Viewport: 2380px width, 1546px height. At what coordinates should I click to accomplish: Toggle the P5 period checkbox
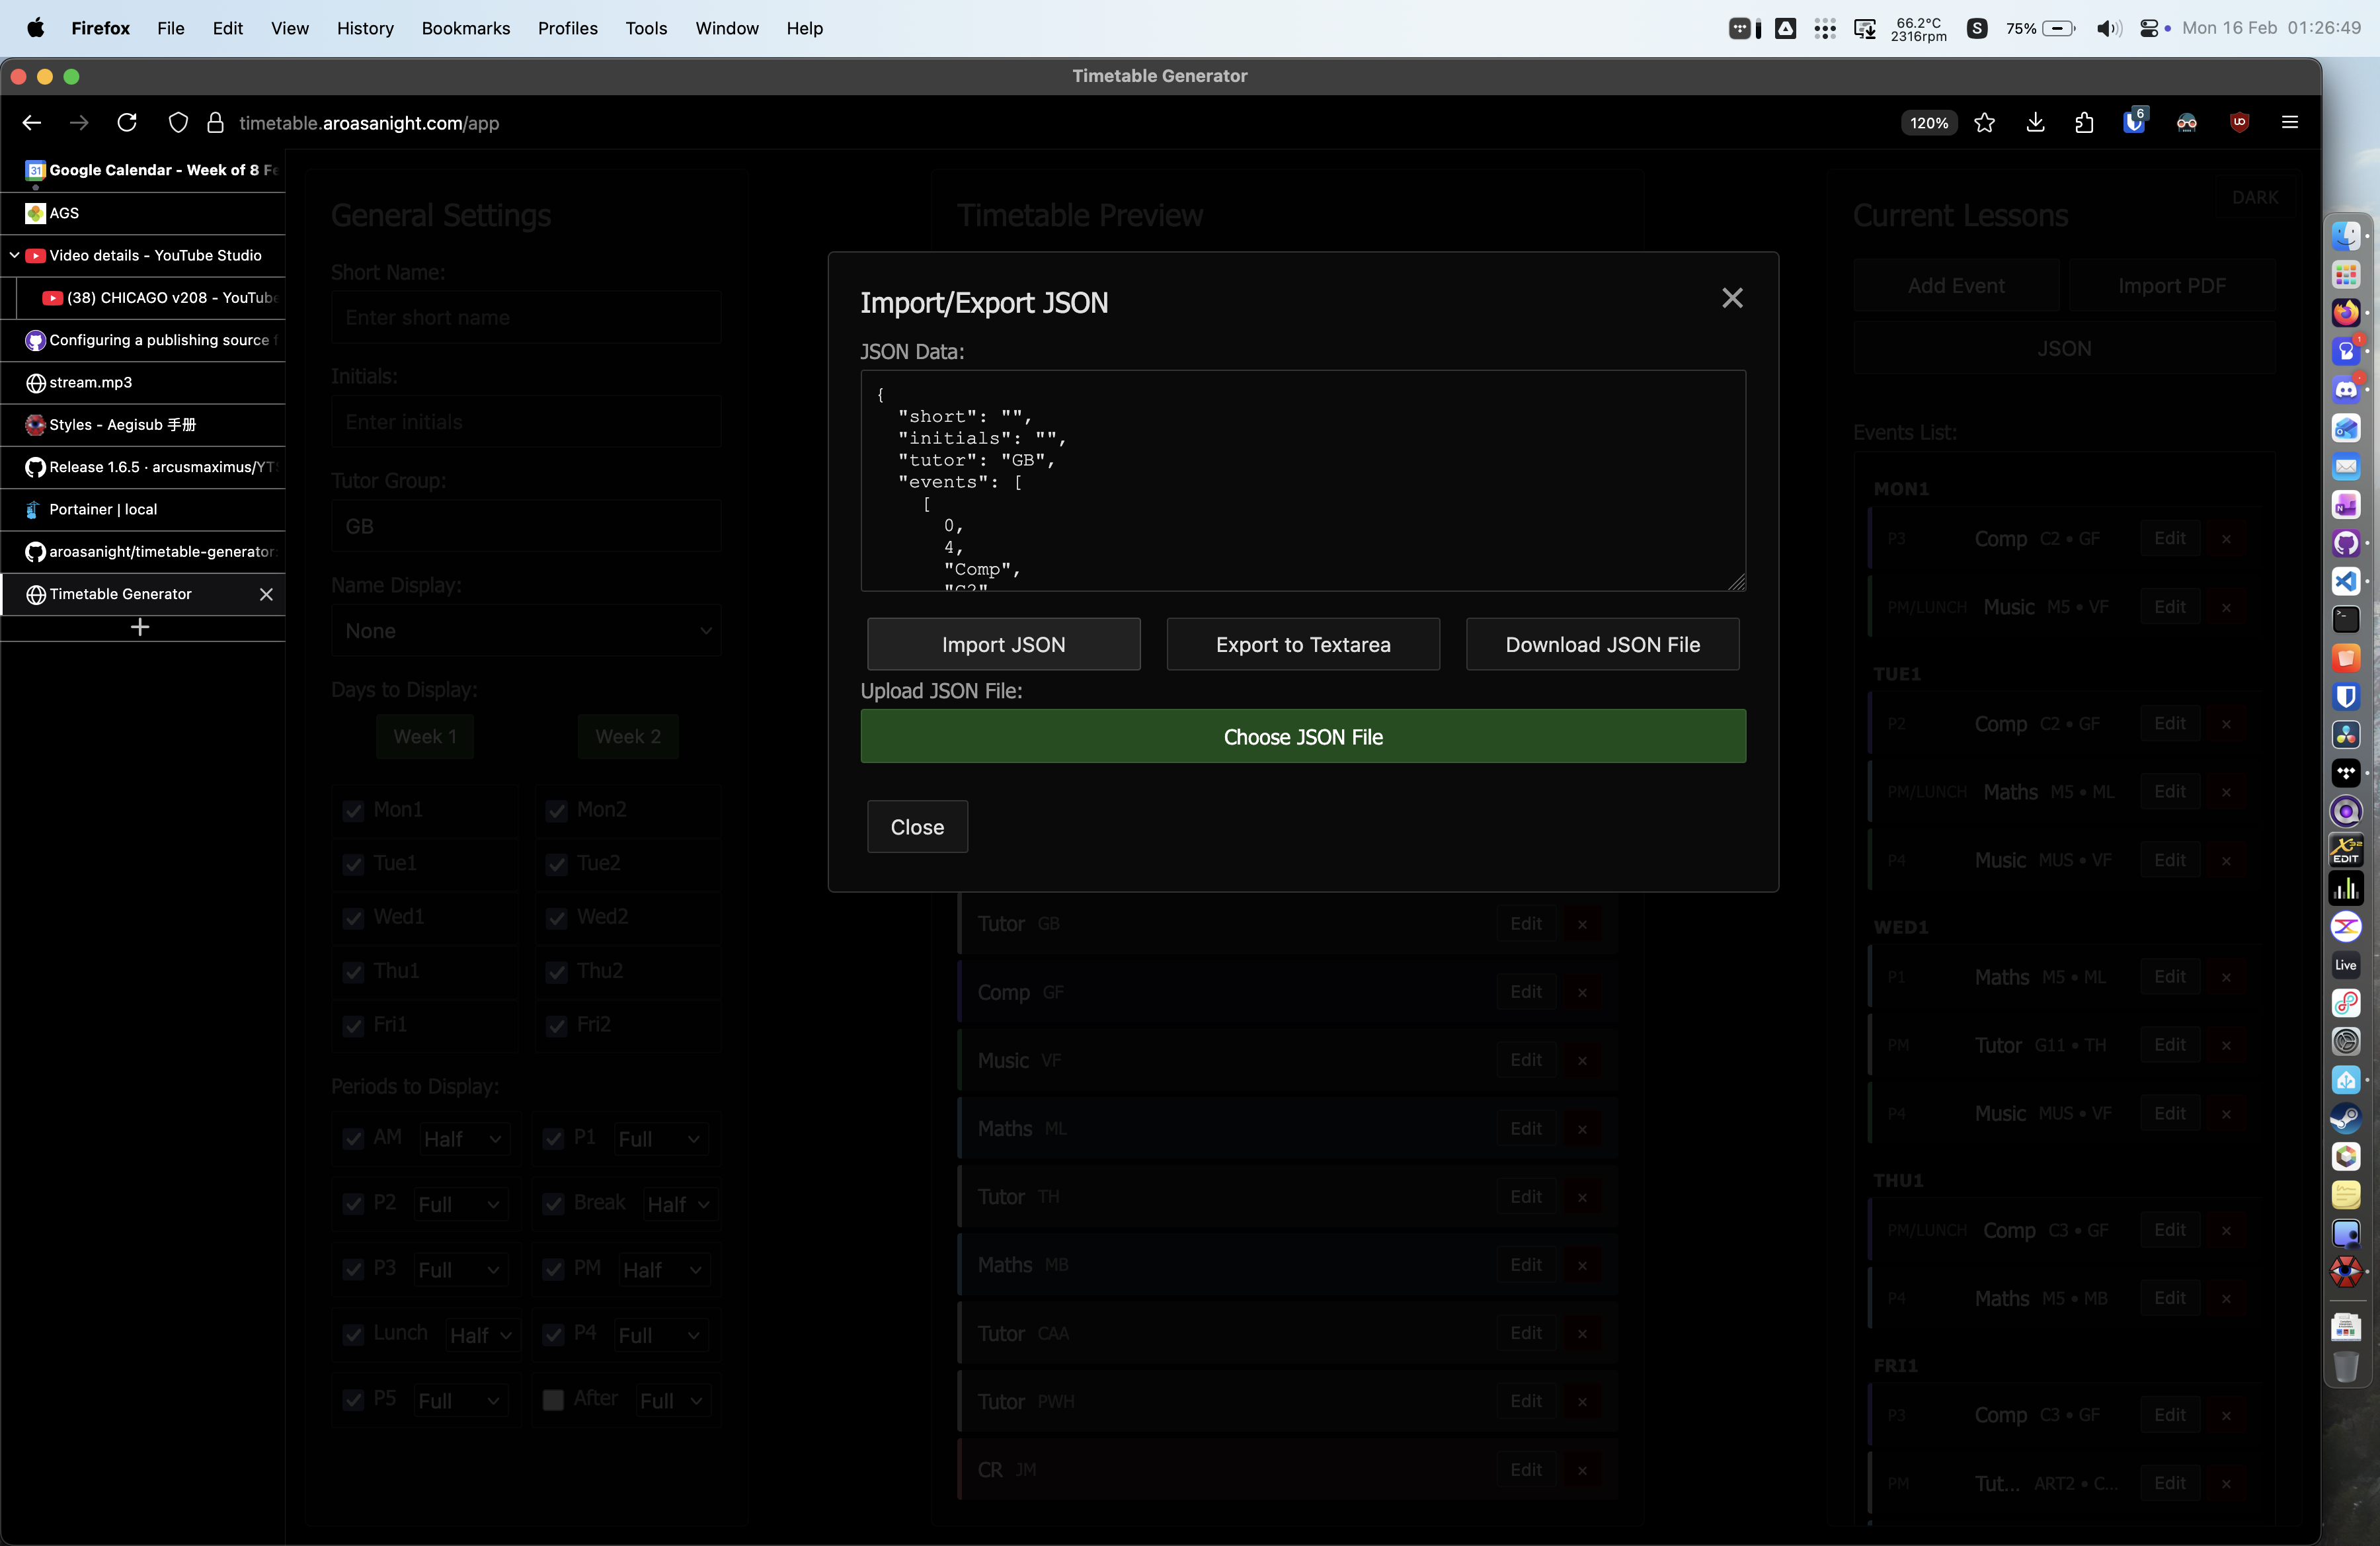(353, 1400)
